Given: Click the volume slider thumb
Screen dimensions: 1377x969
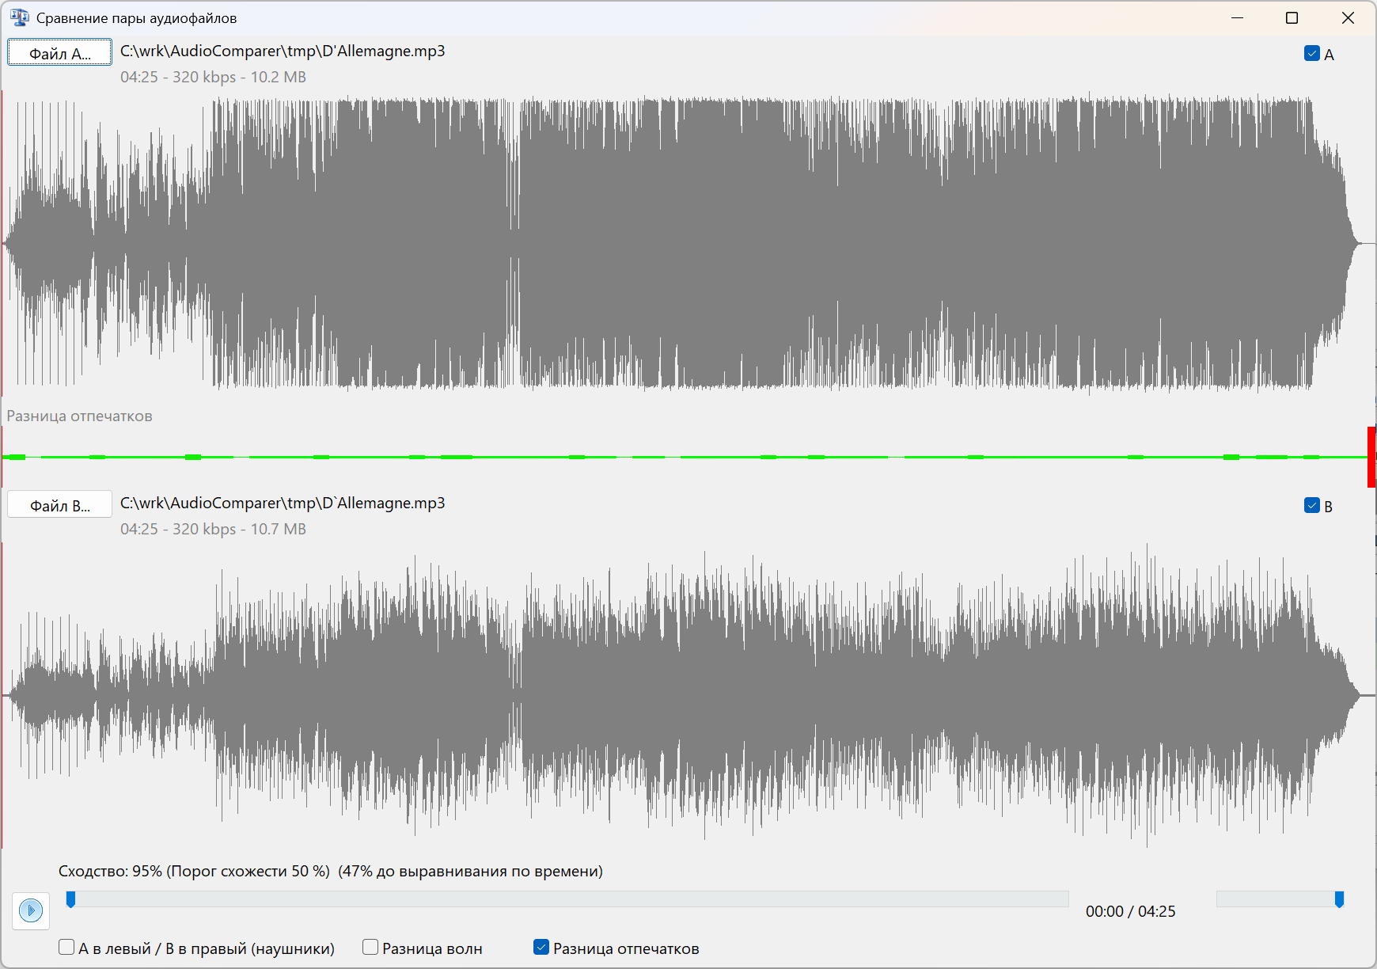Looking at the screenshot, I should [1339, 899].
